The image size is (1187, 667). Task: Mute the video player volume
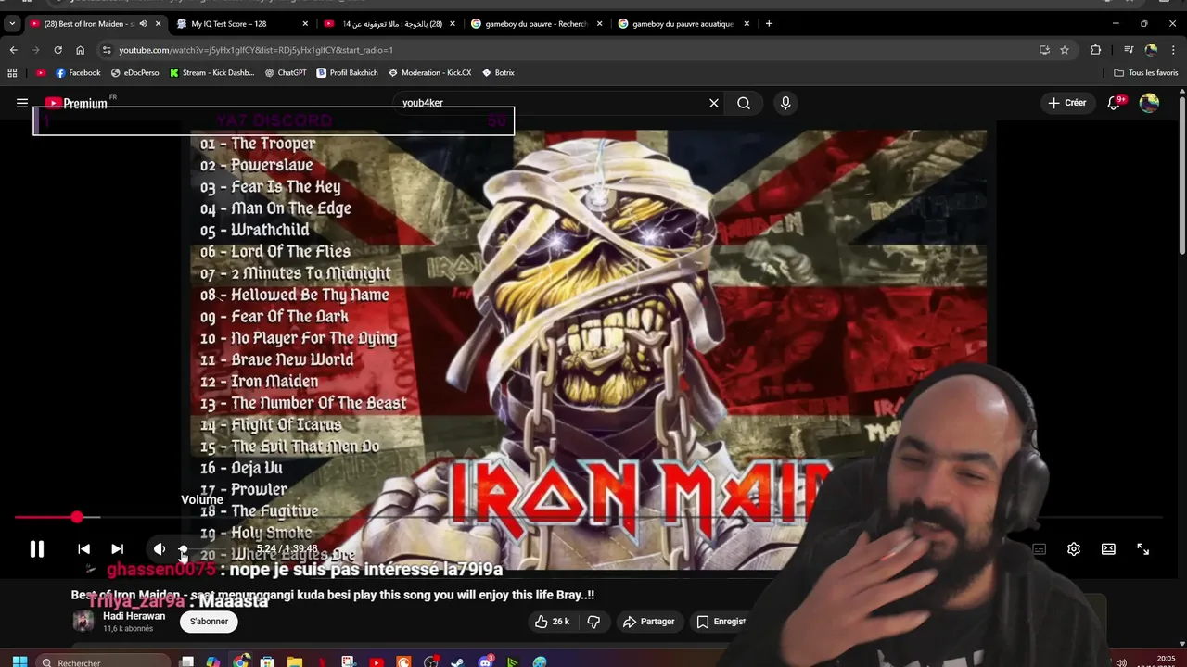(x=160, y=549)
